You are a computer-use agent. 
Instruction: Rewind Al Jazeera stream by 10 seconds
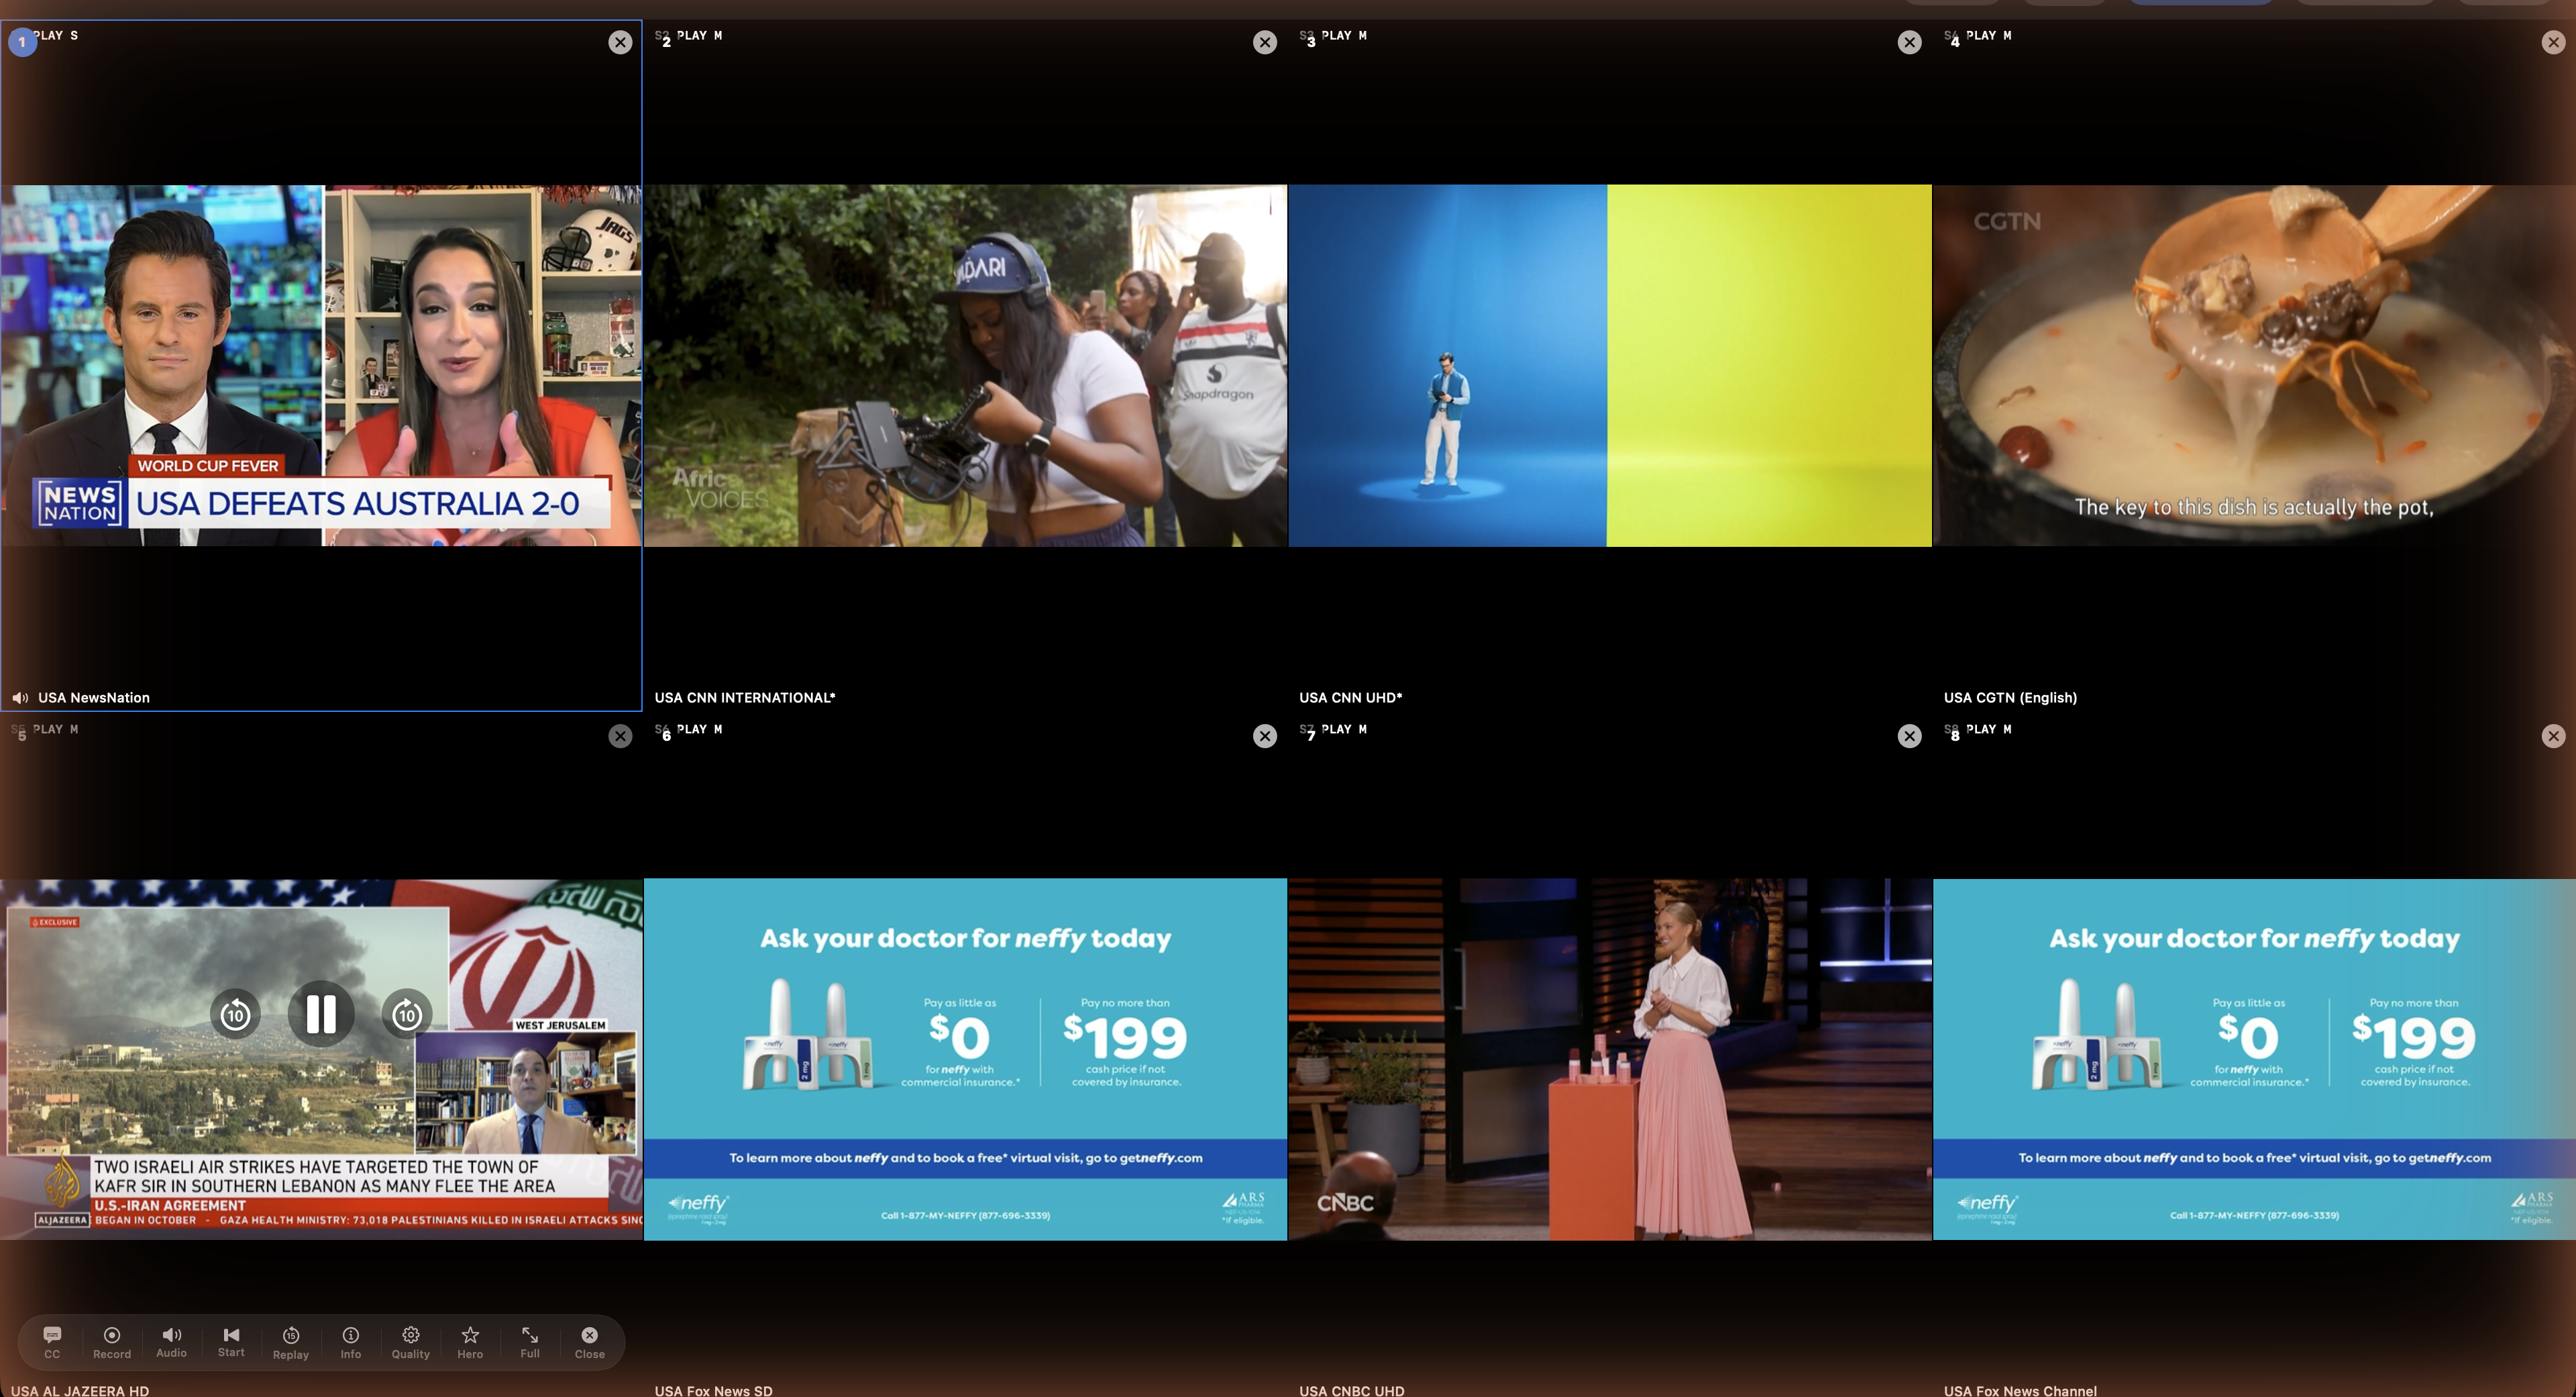pyautogui.click(x=235, y=1015)
